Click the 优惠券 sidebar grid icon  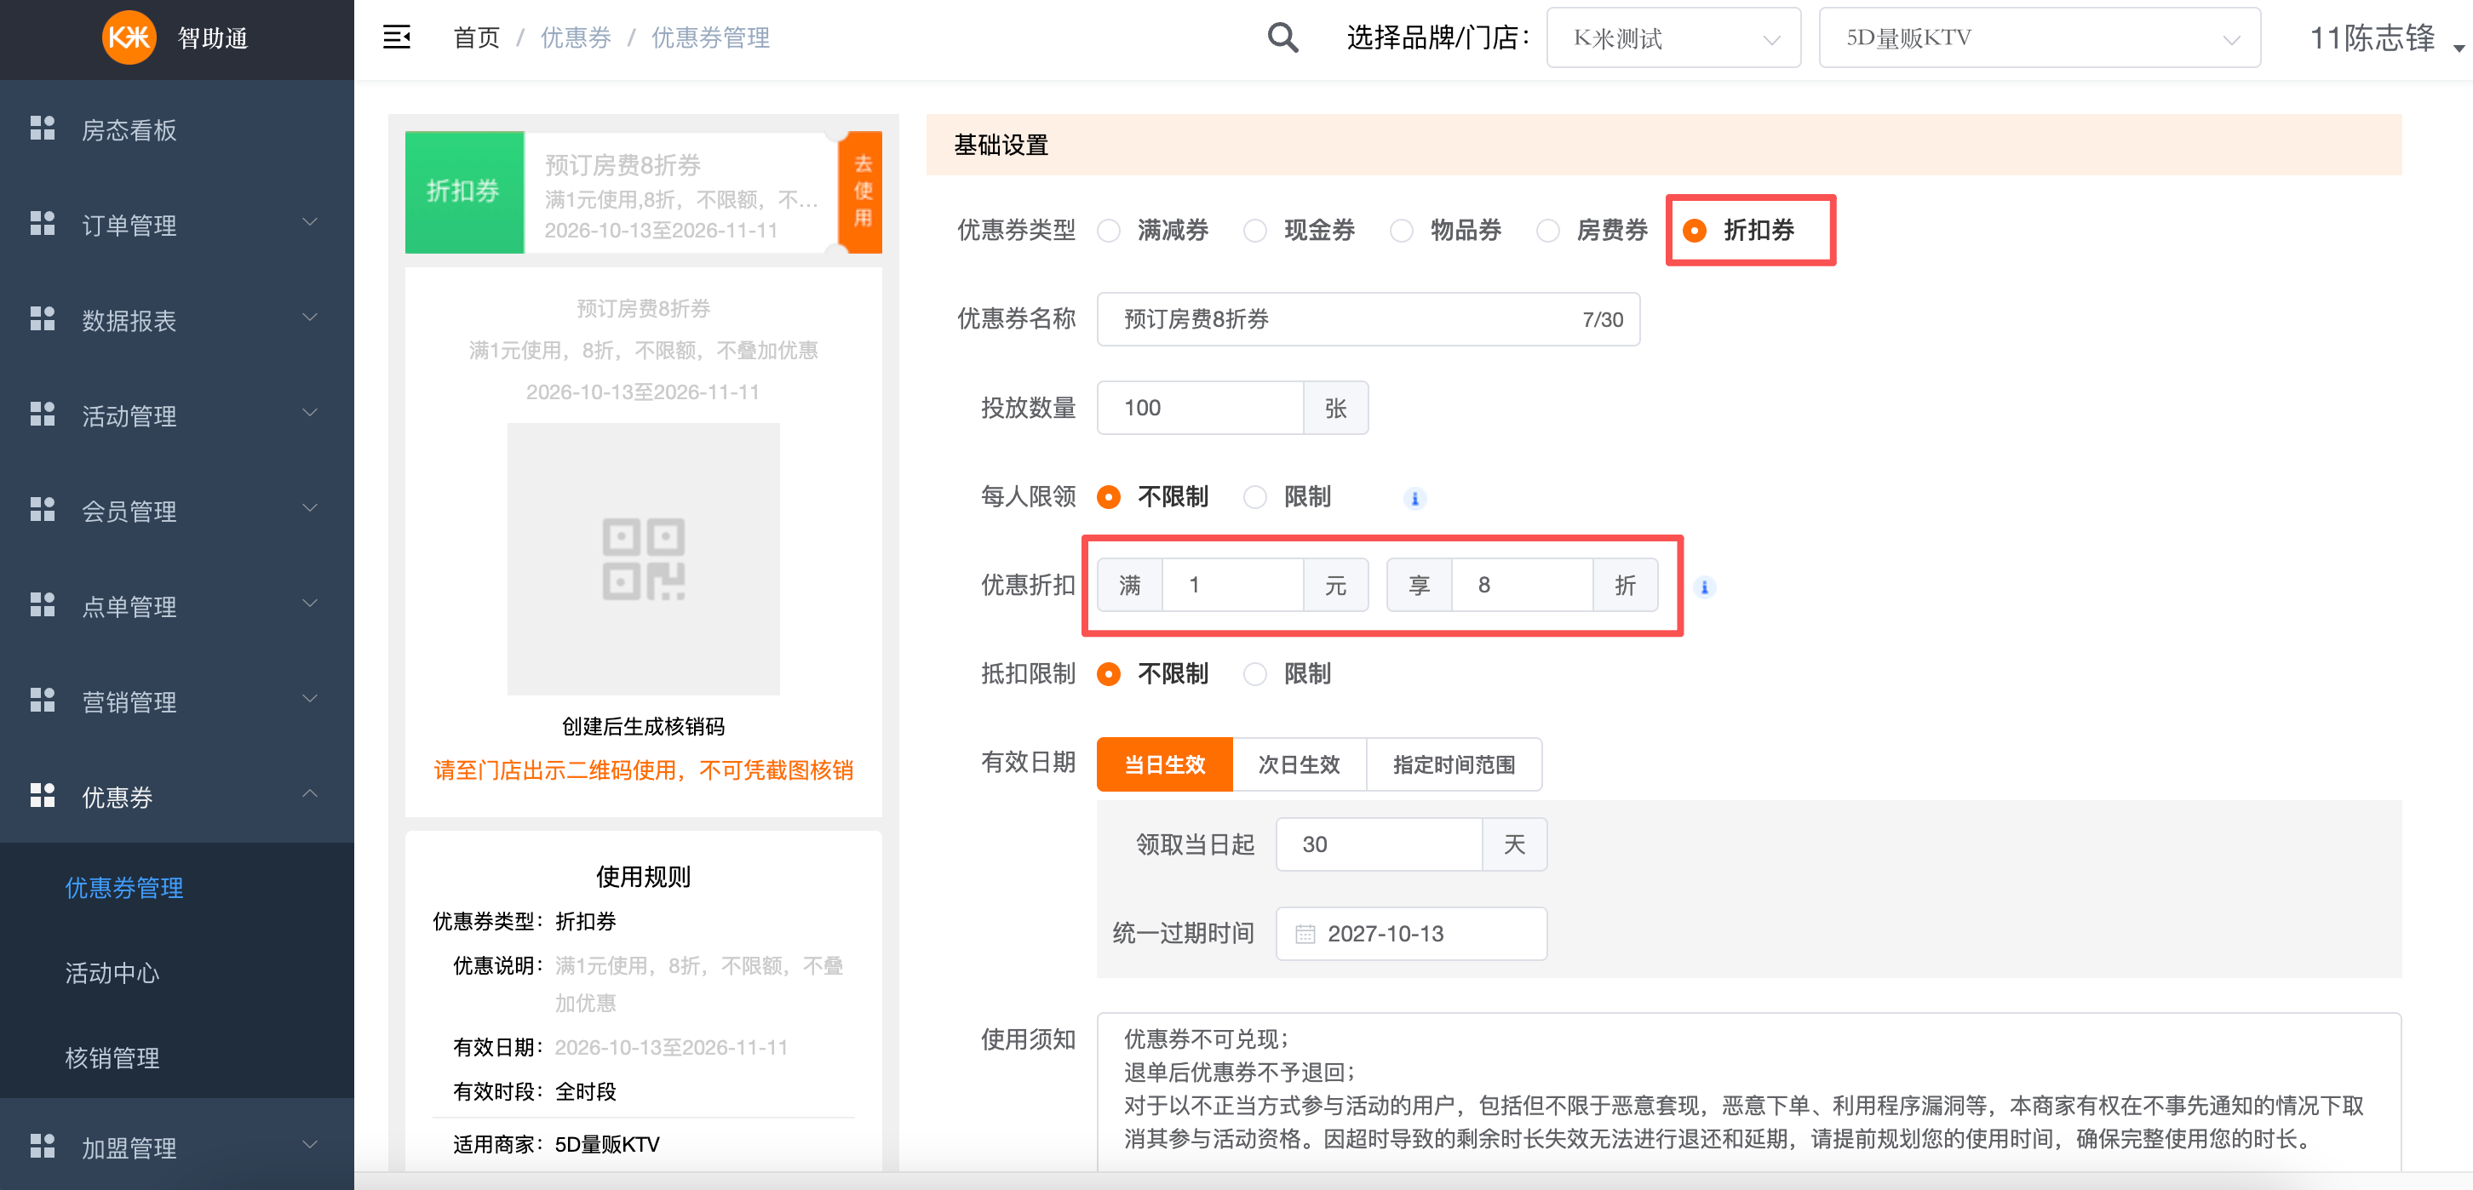click(x=43, y=795)
